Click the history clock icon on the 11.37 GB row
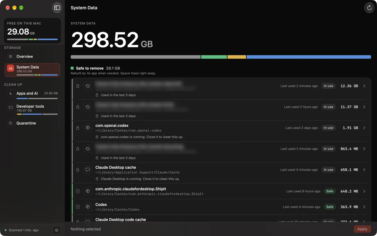The image size is (377, 236). [88, 107]
